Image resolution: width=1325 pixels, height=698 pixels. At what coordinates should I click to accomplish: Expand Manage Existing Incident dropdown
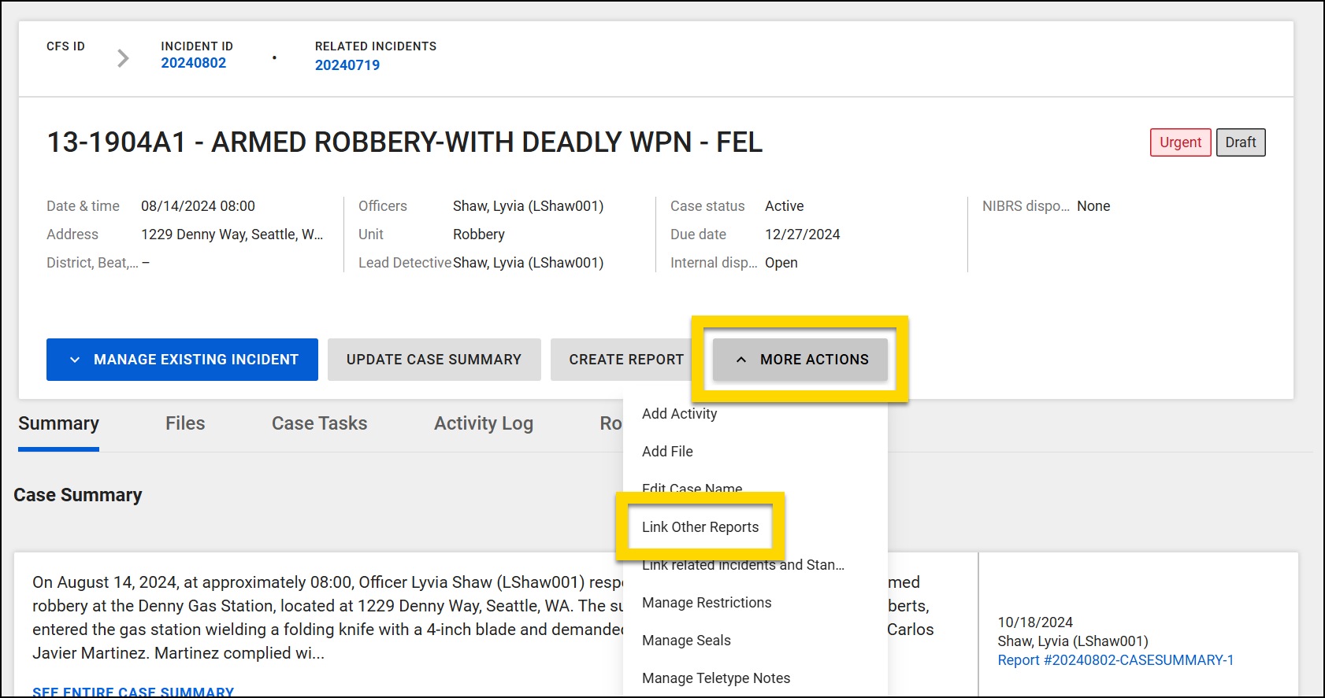coord(182,360)
